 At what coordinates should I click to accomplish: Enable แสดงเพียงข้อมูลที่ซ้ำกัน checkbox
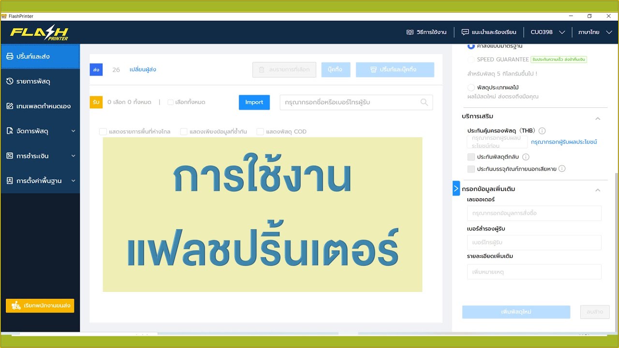pyautogui.click(x=183, y=131)
